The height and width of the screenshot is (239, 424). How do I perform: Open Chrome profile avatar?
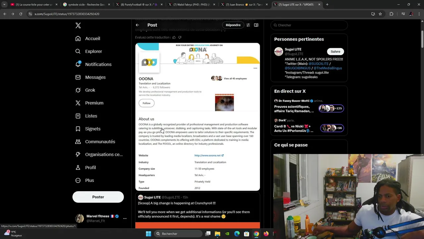click(x=411, y=14)
